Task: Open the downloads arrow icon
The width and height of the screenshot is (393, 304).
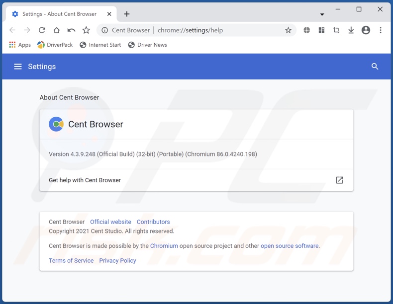Action: (x=351, y=30)
